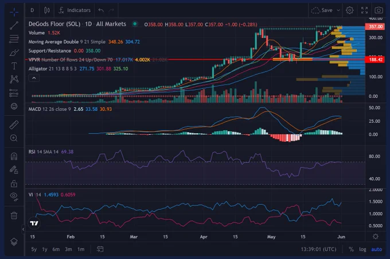Toggle auto scale mode

coord(377,249)
